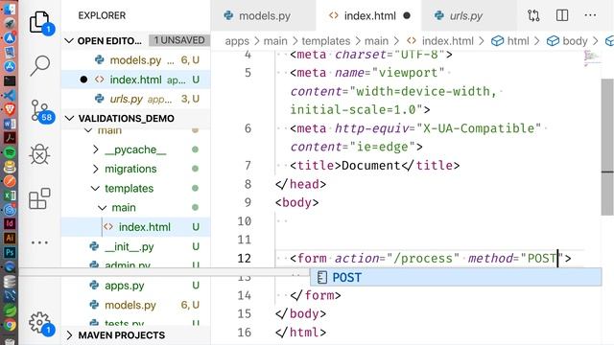Select index.html in Open Editors list
The height and width of the screenshot is (345, 614).
[x=136, y=80]
